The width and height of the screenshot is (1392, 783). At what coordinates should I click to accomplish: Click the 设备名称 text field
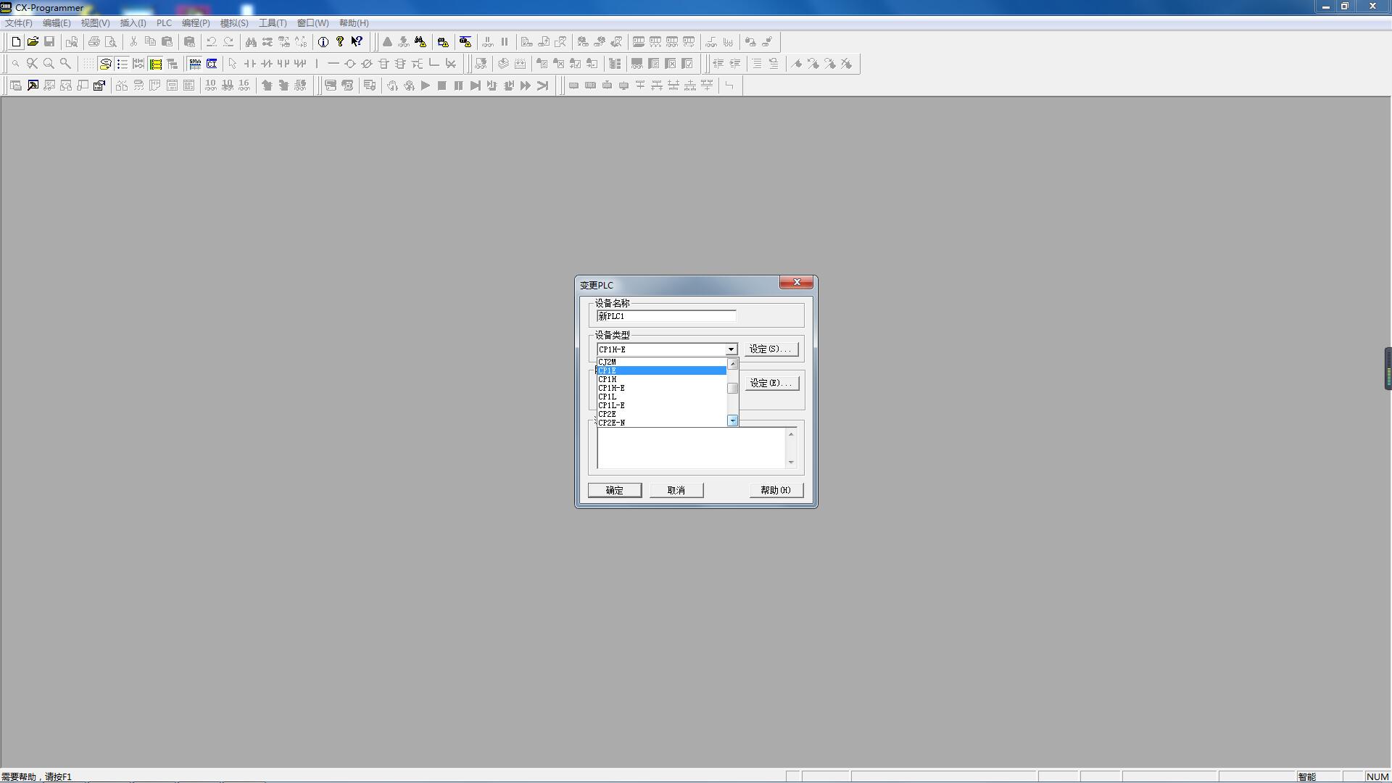point(666,316)
